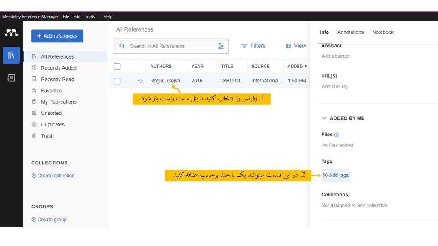
Task: Click the Add tags button
Action: pos(336,176)
